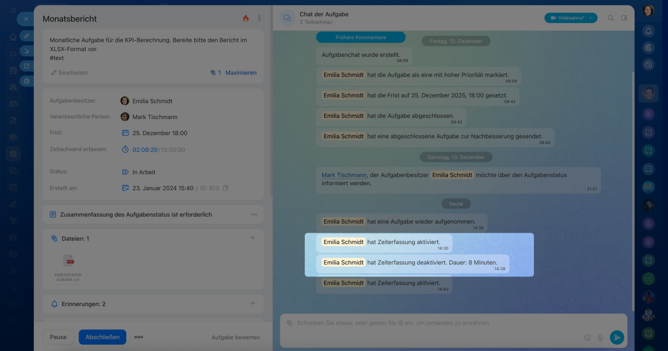668x351 pixels.
Task: Open the highlighted contact avatar in right bar
Action: coord(648,94)
